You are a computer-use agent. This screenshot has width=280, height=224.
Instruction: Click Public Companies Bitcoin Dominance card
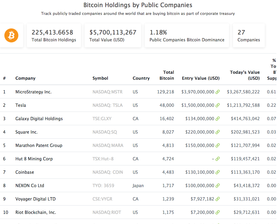187,35
